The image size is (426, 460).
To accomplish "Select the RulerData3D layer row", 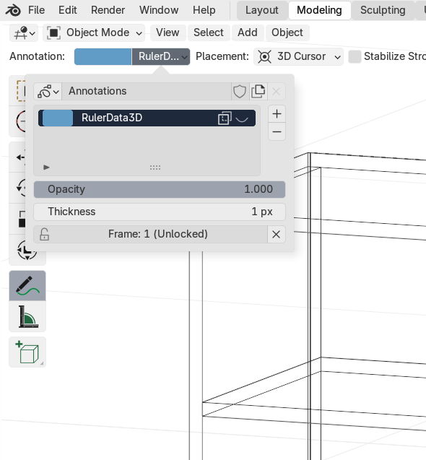I will (x=147, y=118).
